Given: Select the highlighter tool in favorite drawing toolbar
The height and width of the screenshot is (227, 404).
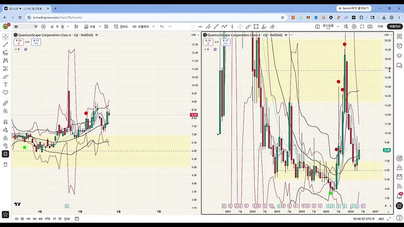Looking at the screenshot, I should click(264, 27).
